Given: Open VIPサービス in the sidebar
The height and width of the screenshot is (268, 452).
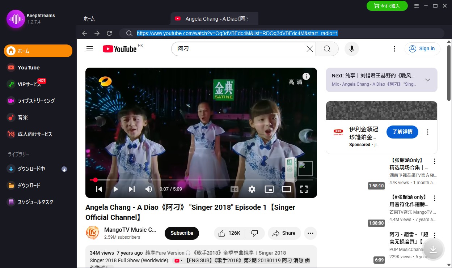Looking at the screenshot, I should pos(38,84).
